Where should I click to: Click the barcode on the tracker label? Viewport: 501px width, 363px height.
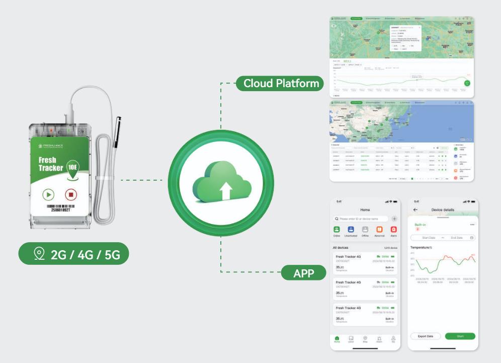(x=61, y=206)
